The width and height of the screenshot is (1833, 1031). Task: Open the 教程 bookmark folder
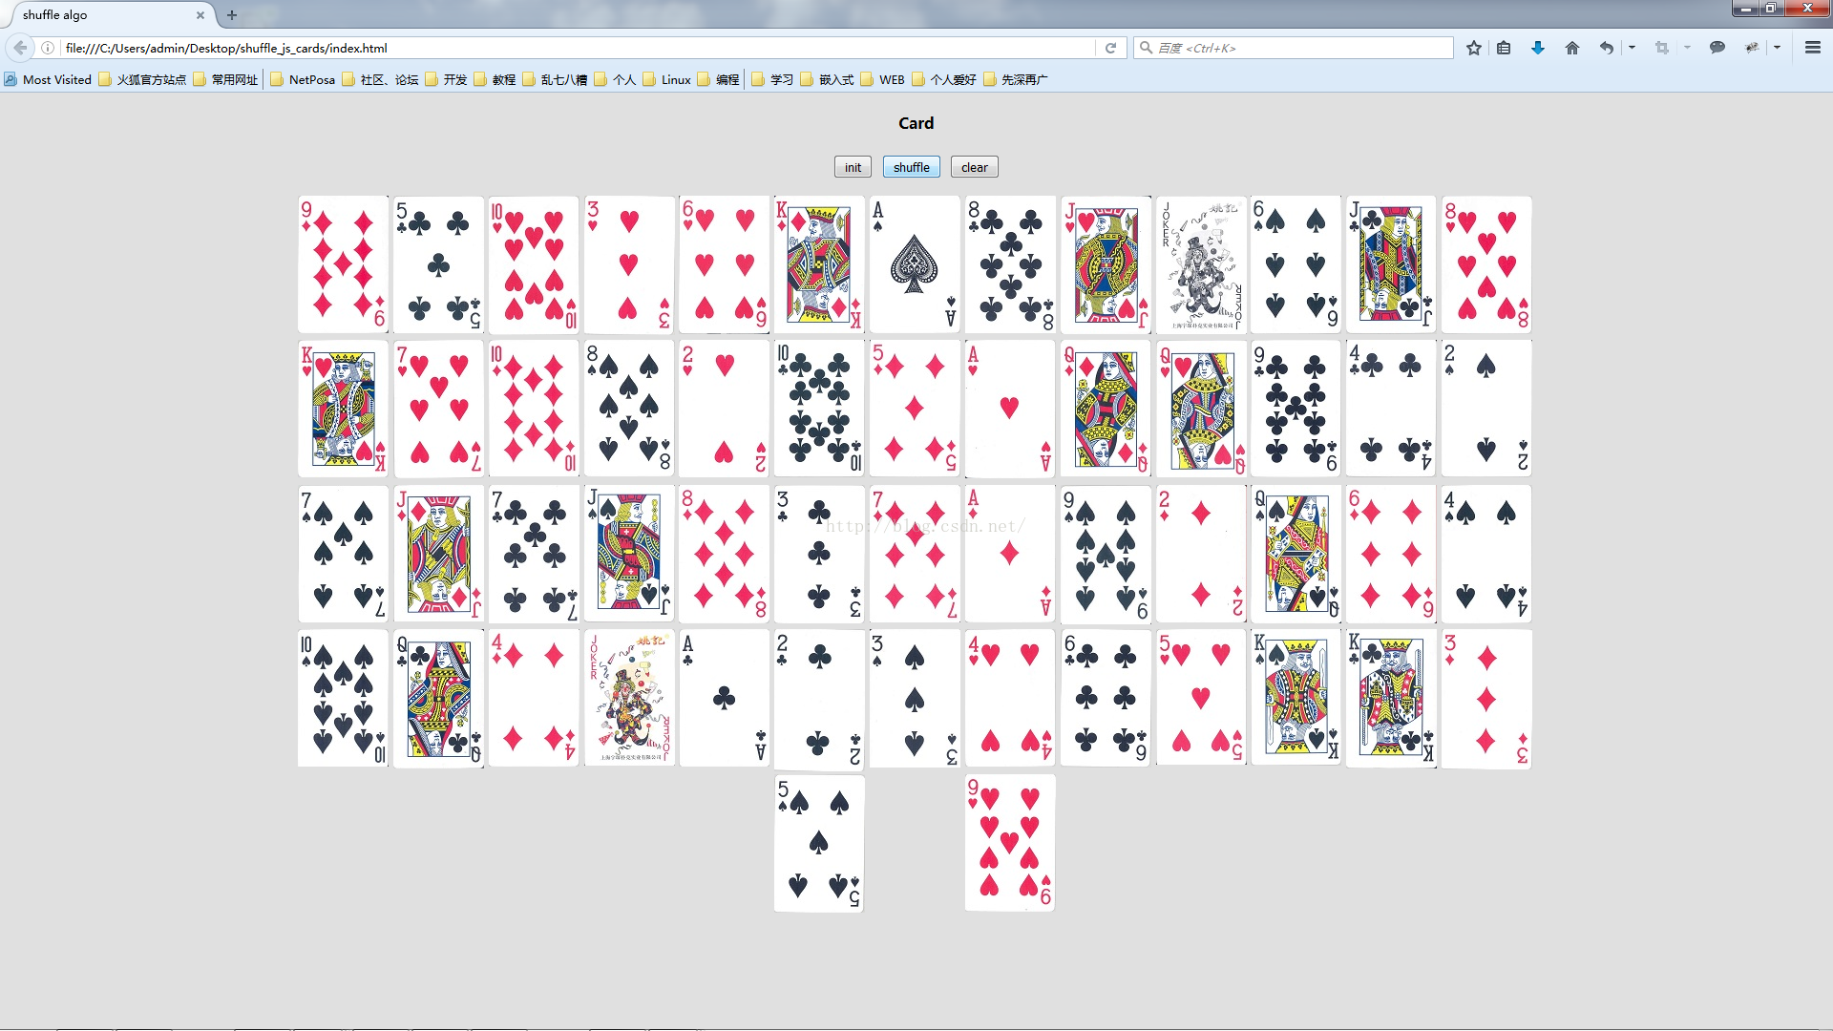coord(495,79)
